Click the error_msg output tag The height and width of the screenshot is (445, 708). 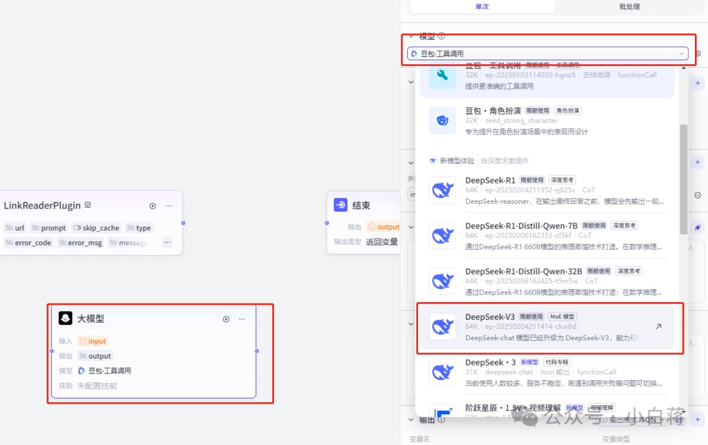(x=81, y=242)
